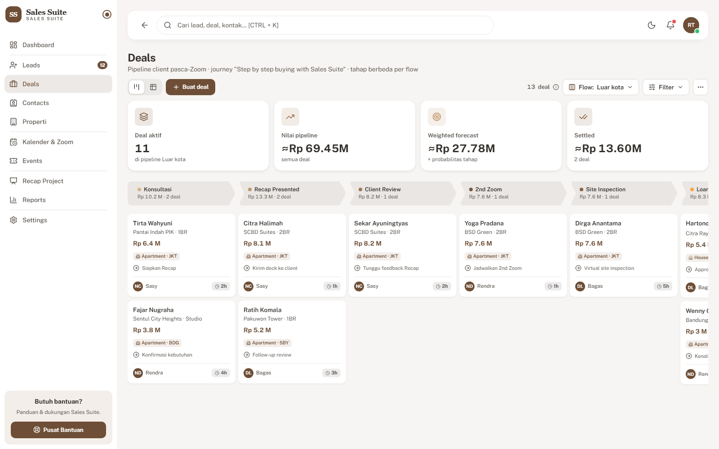
Task: Click Siapkan Recap next action
Action: pos(155,268)
